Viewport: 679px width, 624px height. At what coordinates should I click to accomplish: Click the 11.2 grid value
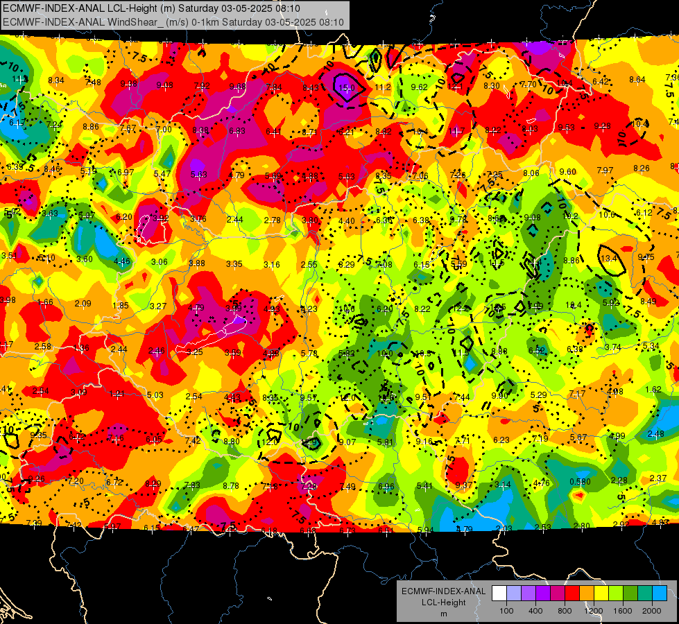(383, 87)
